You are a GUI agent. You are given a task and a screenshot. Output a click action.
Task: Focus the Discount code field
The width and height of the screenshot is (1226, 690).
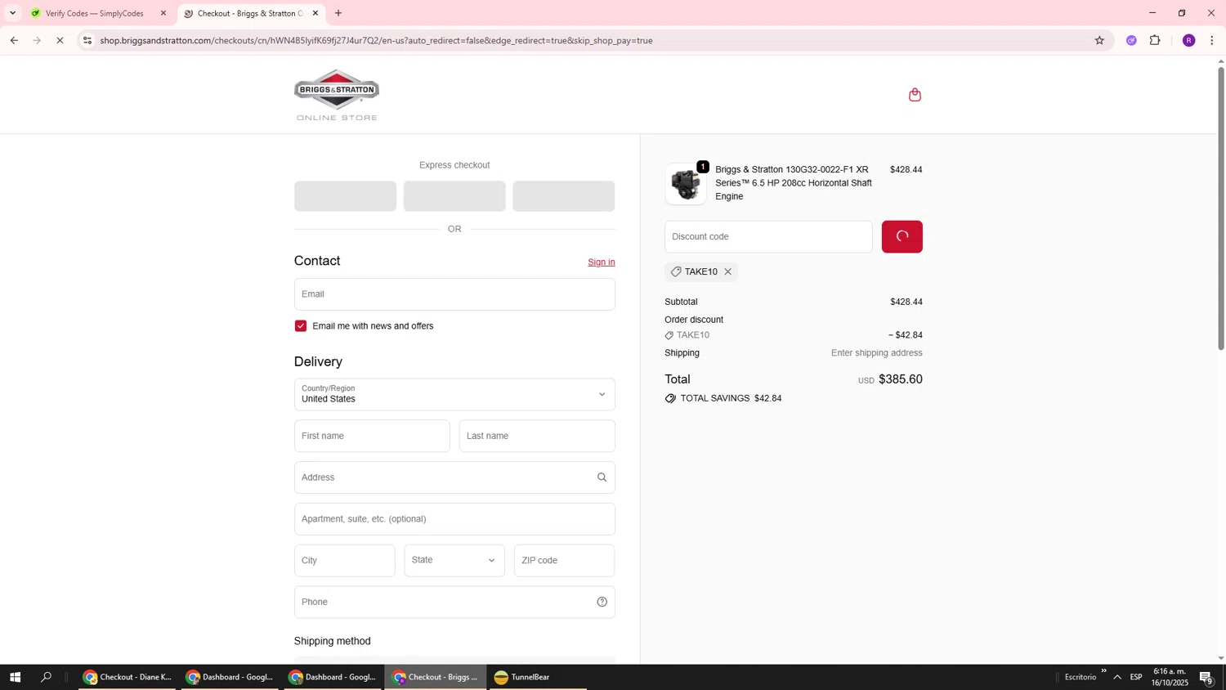click(768, 237)
